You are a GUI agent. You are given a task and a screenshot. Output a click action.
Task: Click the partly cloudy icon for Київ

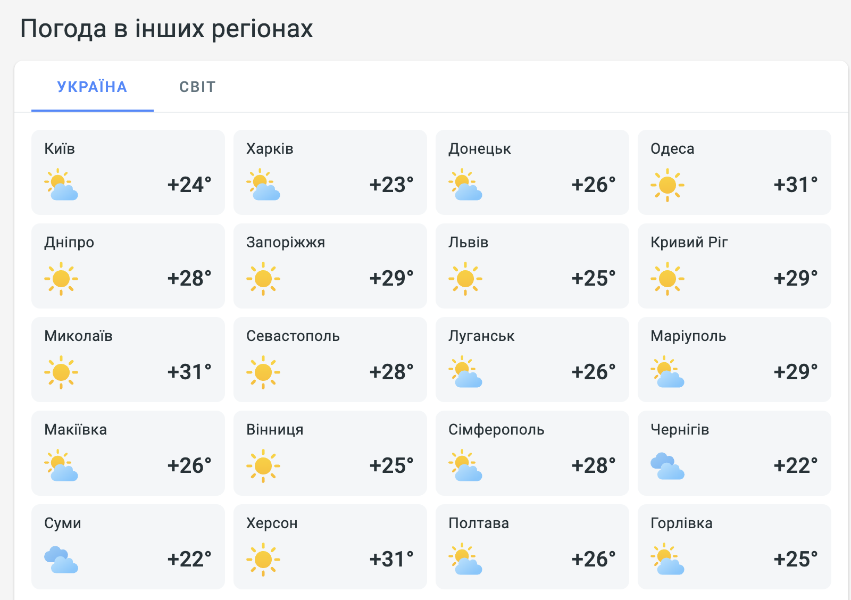(x=61, y=185)
